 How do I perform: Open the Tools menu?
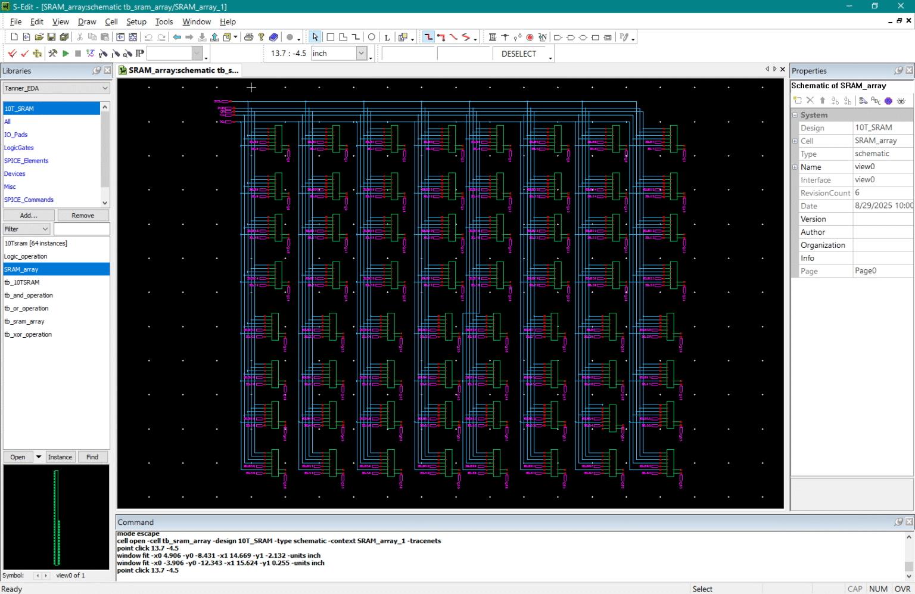point(164,21)
